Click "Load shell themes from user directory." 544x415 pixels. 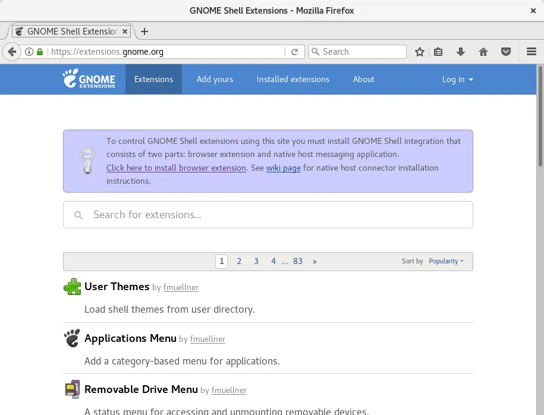(169, 309)
